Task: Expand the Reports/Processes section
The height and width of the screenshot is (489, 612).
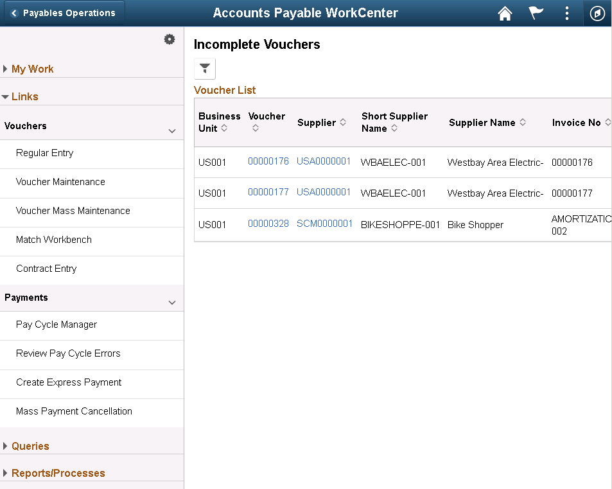Action: (58, 473)
